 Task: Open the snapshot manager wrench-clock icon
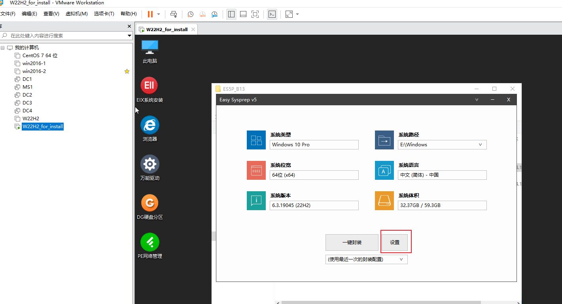click(214, 14)
